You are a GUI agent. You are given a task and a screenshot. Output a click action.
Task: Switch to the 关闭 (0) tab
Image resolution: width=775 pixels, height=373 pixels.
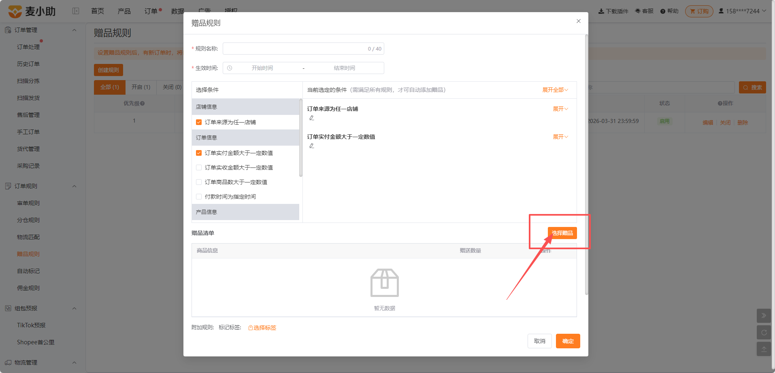[x=172, y=87]
